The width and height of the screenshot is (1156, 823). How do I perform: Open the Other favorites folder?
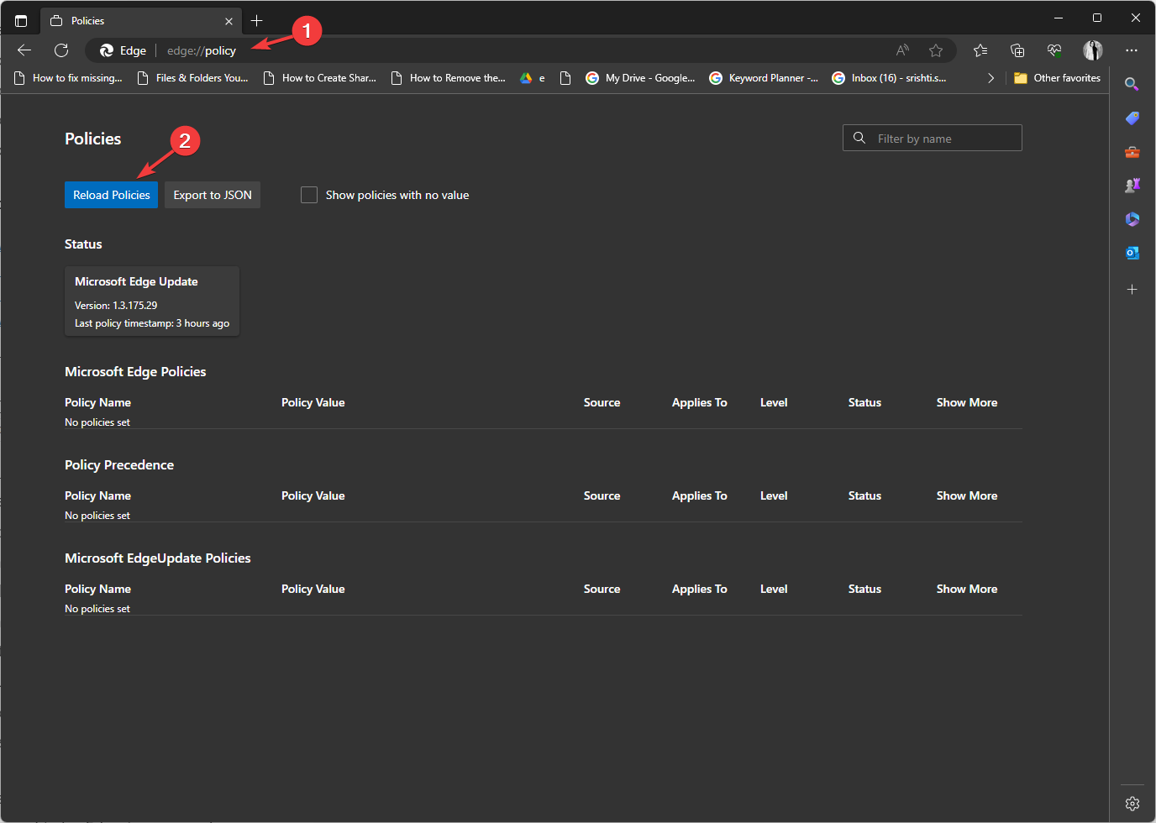pyautogui.click(x=1057, y=78)
